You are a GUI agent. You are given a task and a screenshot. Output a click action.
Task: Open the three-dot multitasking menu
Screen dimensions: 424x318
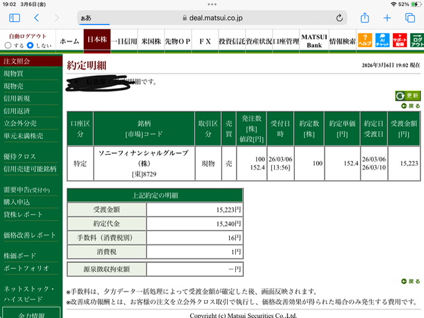tap(212, 4)
